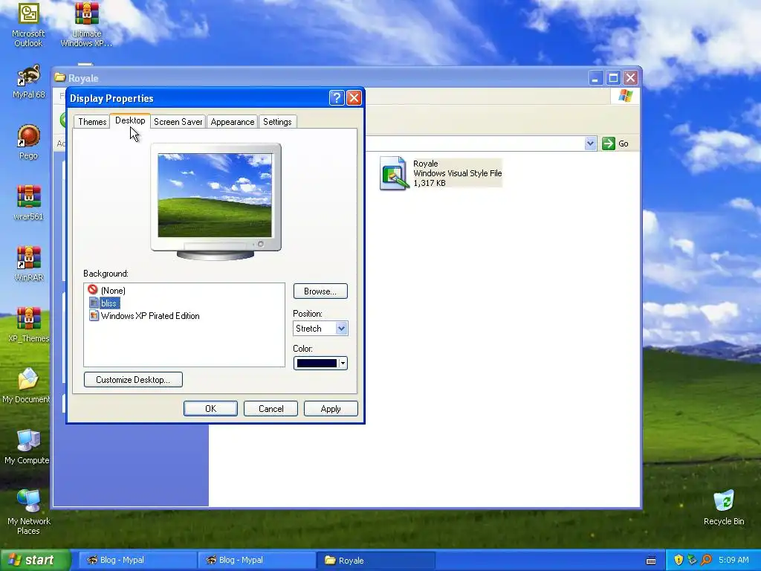This screenshot has width=761, height=571.
Task: Click the Display Properties help question-mark button
Action: click(337, 98)
